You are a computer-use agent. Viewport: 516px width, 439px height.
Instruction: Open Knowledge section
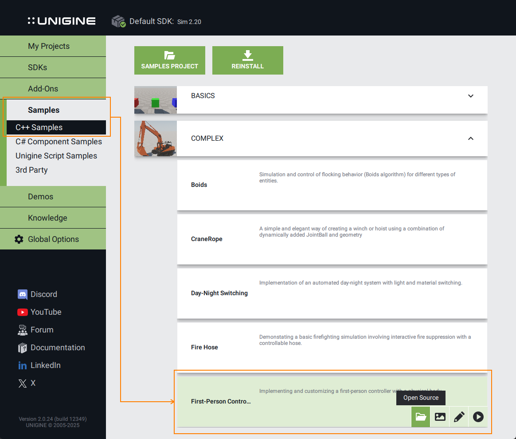click(53, 218)
